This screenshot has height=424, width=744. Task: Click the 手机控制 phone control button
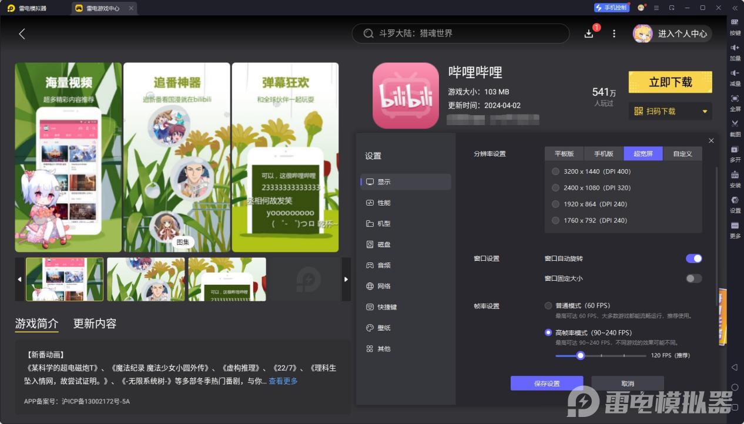pos(611,8)
